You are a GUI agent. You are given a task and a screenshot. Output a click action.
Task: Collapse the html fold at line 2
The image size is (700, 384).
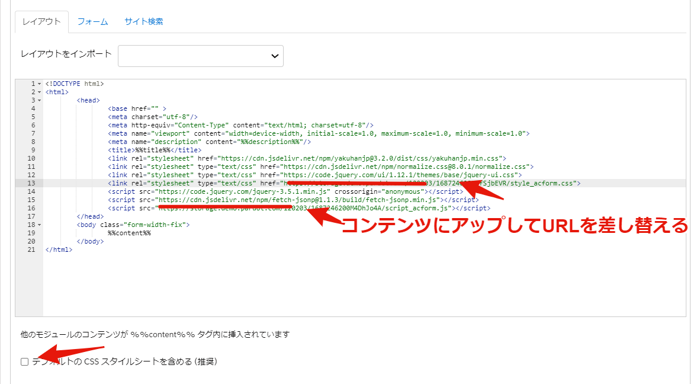pyautogui.click(x=39, y=92)
